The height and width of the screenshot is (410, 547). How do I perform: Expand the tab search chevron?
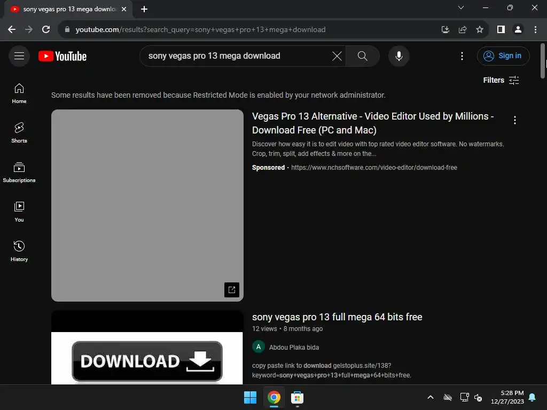(461, 7)
